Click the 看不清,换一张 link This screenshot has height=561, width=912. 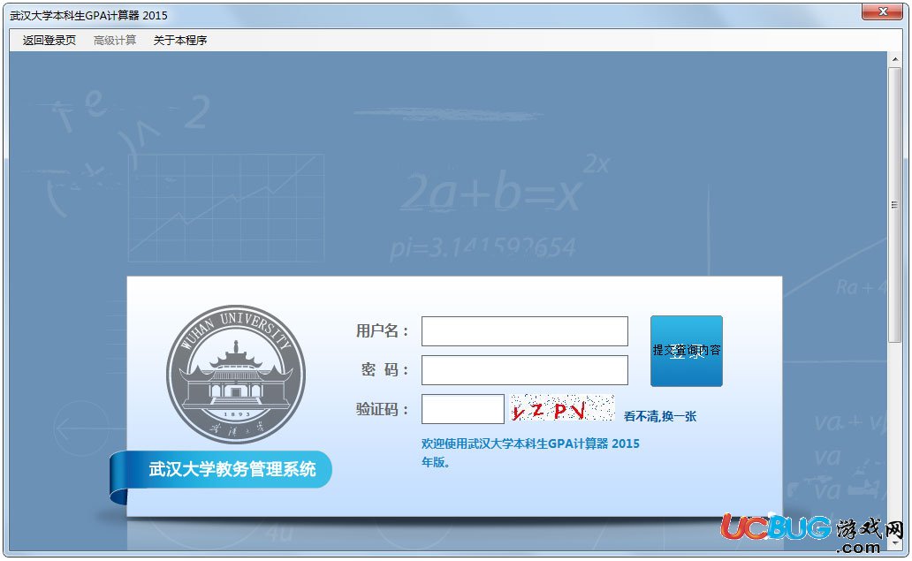pyautogui.click(x=659, y=416)
